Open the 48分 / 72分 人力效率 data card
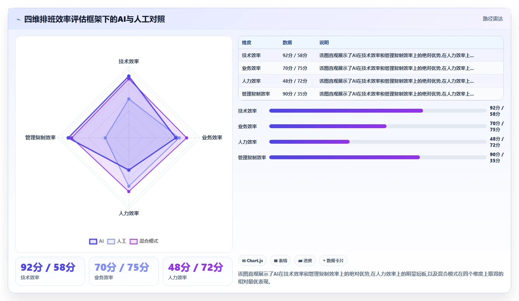This screenshot has height=301, width=519. tap(198, 271)
